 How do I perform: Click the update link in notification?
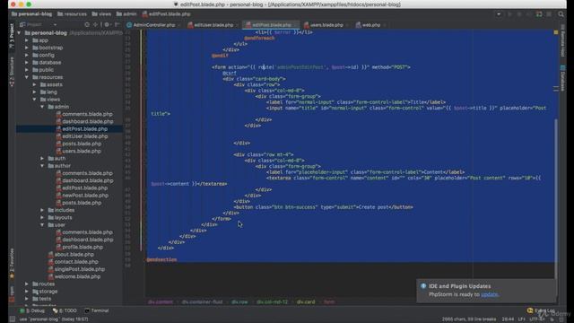click(489, 294)
